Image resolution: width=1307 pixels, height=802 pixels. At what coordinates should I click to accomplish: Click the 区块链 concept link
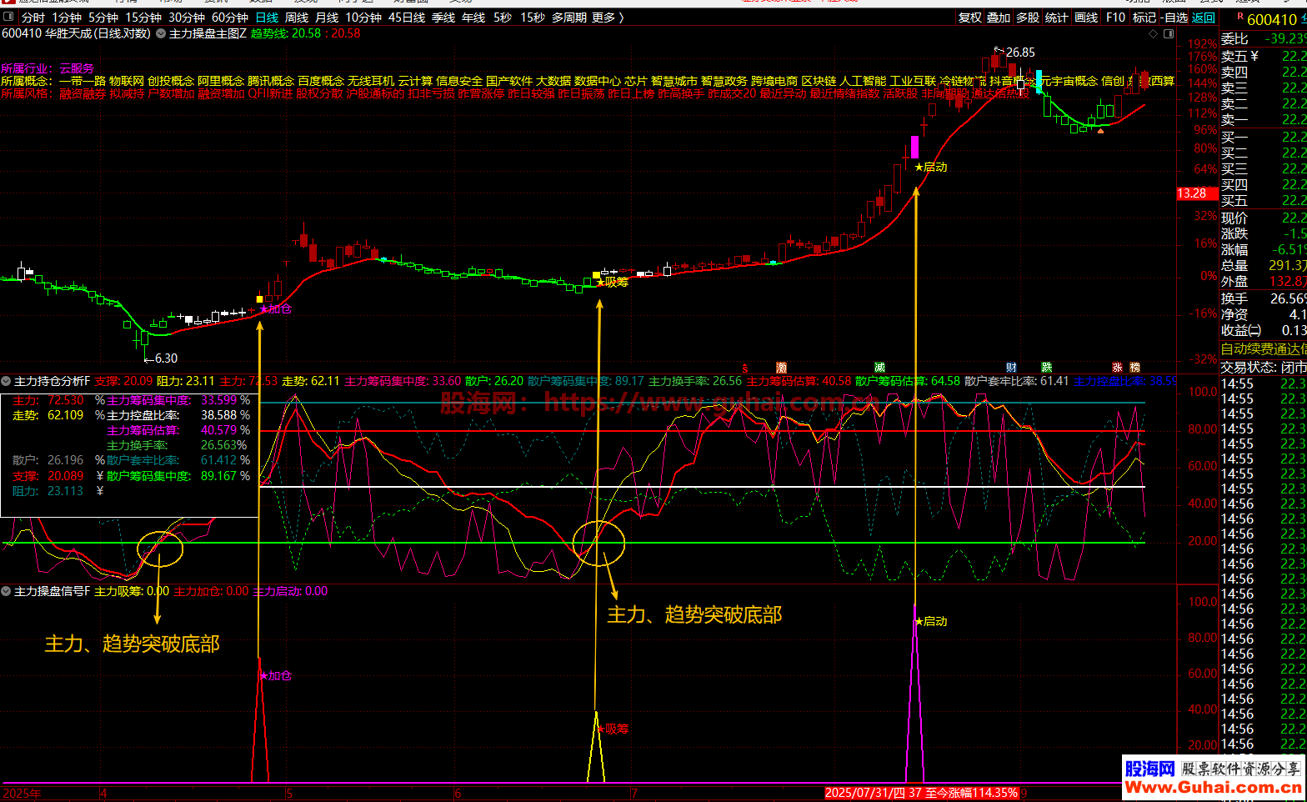(x=819, y=81)
